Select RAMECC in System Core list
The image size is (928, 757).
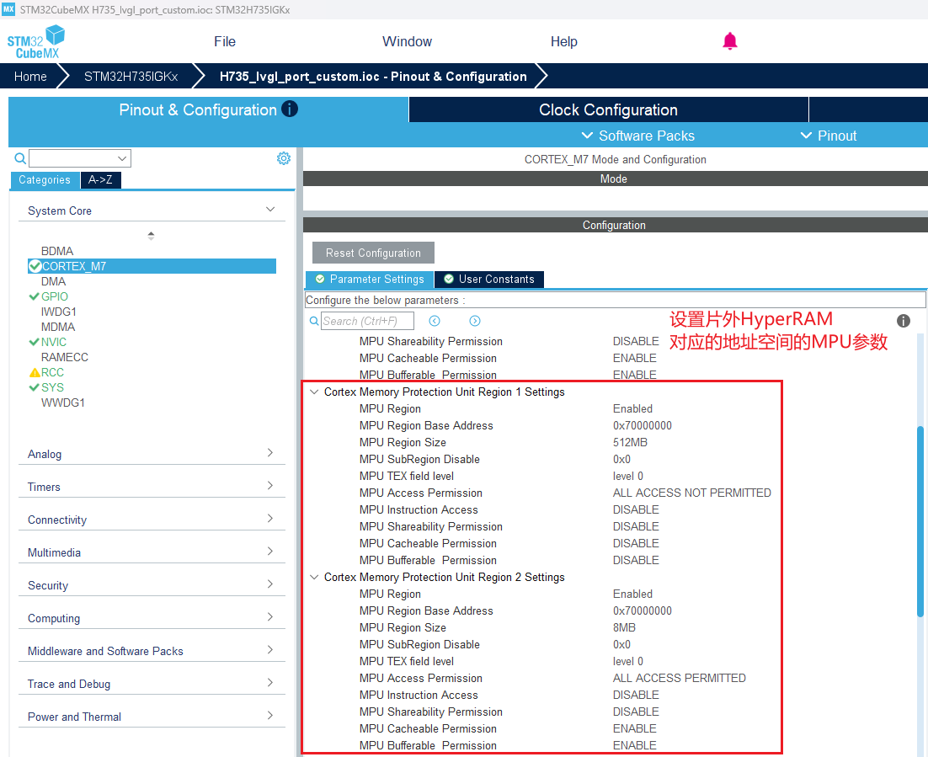65,358
